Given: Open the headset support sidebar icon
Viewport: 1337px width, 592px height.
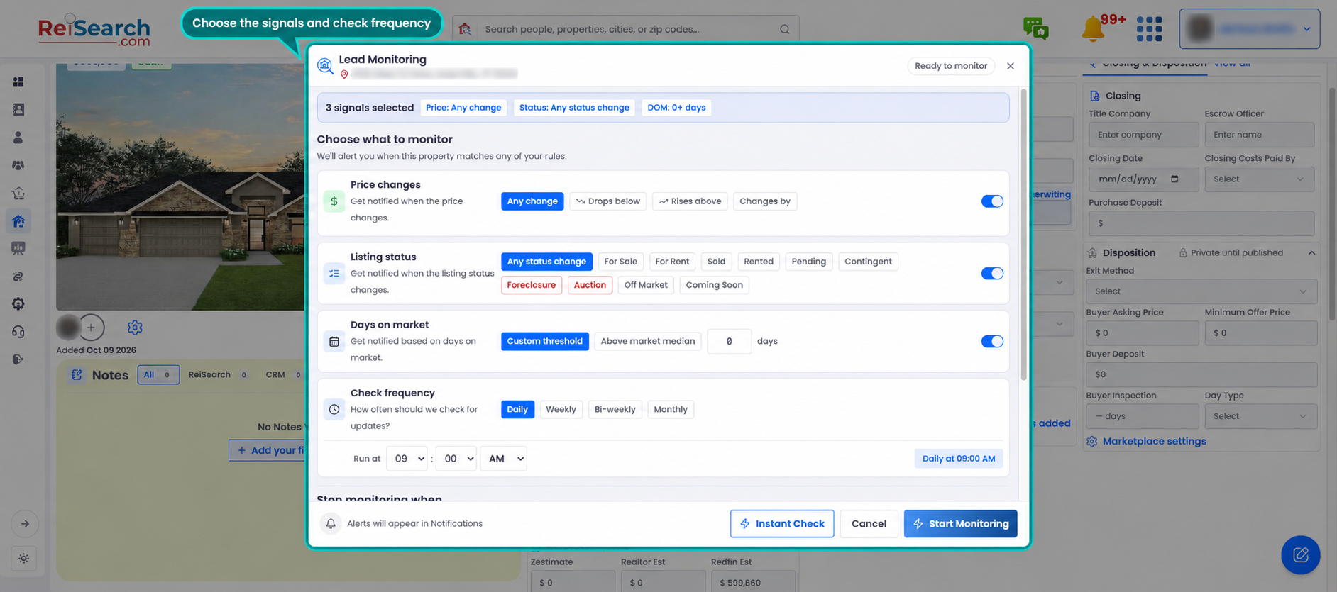Looking at the screenshot, I should coord(18,332).
